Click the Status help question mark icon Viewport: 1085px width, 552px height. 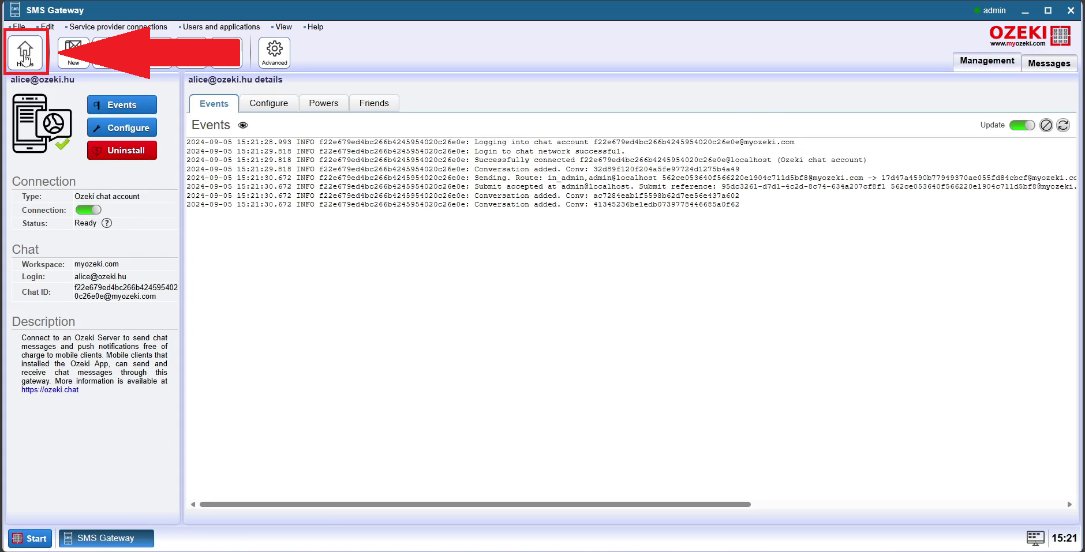click(107, 223)
